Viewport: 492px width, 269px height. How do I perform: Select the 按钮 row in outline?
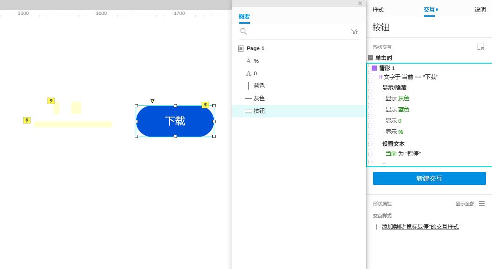point(299,111)
